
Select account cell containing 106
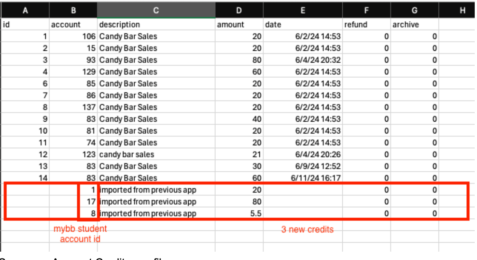(x=73, y=36)
